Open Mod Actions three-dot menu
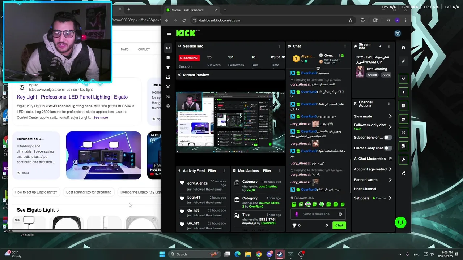 279,171
